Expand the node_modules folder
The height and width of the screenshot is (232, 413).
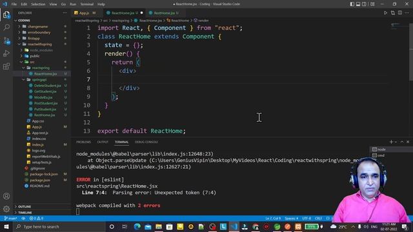(41, 50)
